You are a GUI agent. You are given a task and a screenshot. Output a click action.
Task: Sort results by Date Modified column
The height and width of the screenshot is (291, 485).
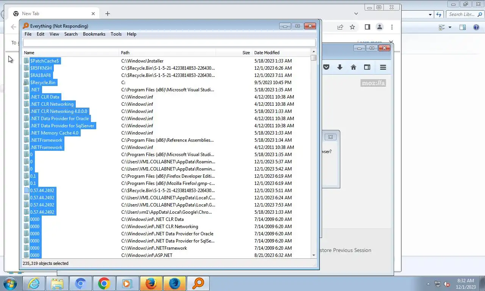281,53
